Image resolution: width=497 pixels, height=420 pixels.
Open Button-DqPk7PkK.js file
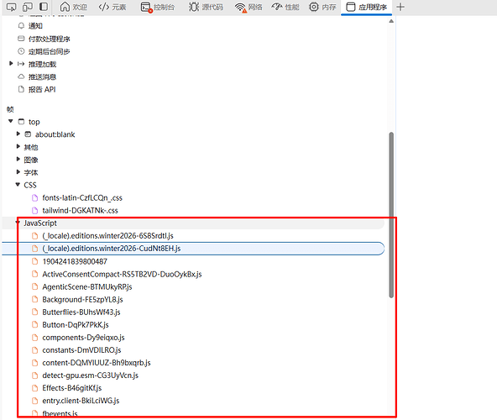pos(76,325)
